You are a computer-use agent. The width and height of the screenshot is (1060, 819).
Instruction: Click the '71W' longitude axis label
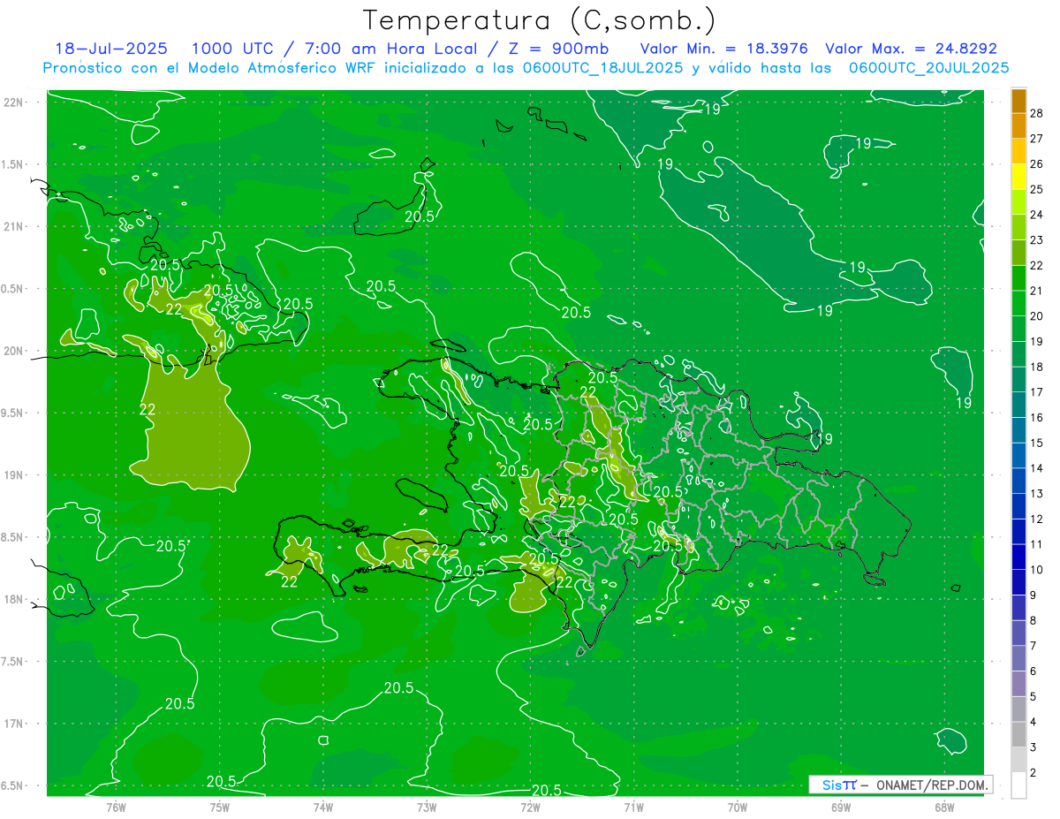click(633, 807)
